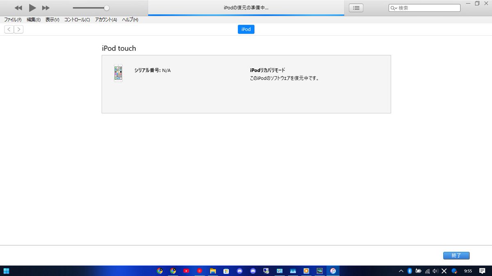
Task: Open the film-strip video editor taskbar icon
Action: [320, 271]
